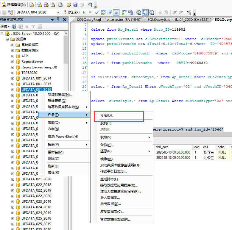232x230 pixels.
Task: Save the current query file
Action: [75, 5]
